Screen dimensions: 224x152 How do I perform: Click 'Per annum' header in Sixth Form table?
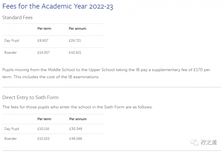pyautogui.click(x=78, y=119)
